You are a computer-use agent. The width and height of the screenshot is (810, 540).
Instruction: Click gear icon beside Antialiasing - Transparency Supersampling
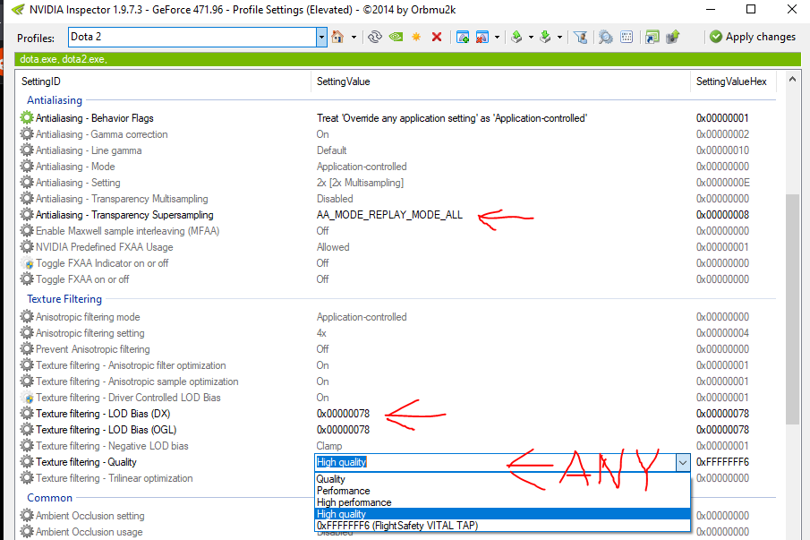[x=27, y=214]
